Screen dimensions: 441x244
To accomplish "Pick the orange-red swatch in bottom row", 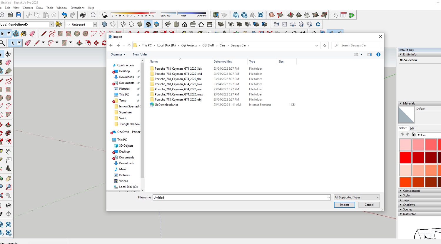I will tap(405, 182).
